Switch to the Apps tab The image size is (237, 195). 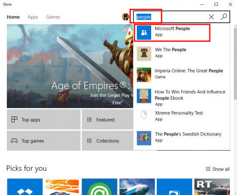tap(33, 17)
